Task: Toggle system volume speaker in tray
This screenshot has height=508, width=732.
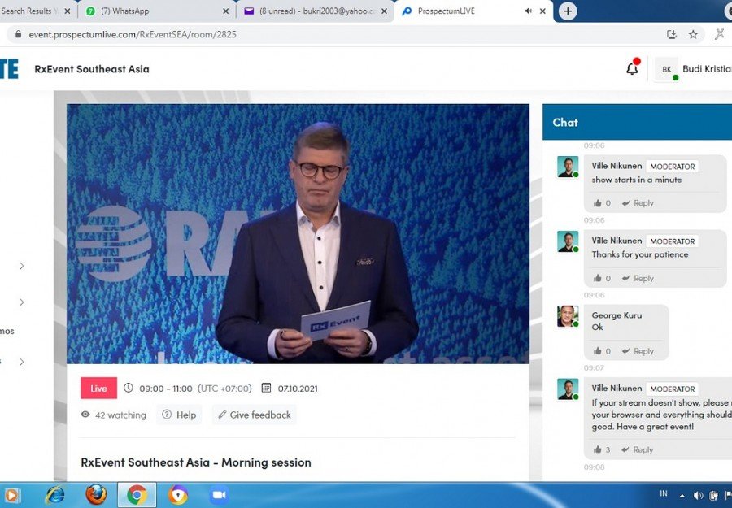Action: click(x=698, y=495)
